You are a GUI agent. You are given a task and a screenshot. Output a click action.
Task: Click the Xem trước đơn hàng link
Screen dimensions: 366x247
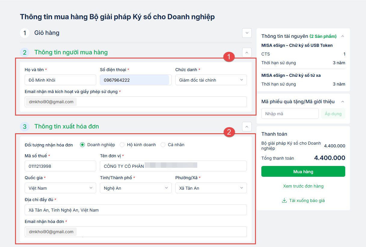(x=303, y=186)
